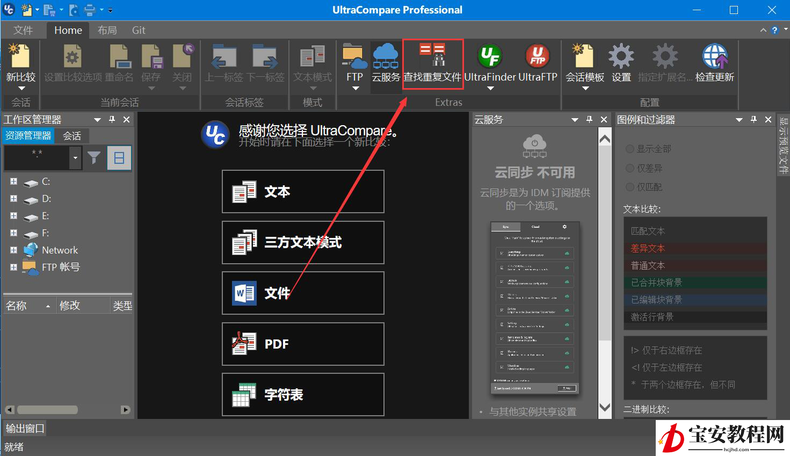Image resolution: width=790 pixels, height=456 pixels.
Task: Expand the E: drive node
Action: [13, 216]
